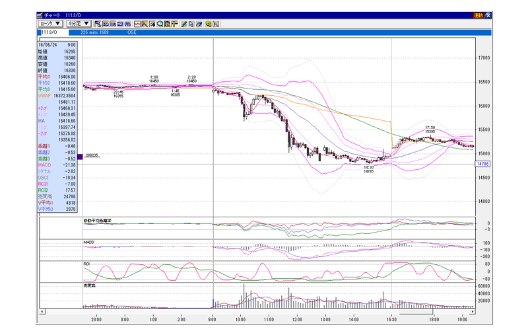Image resolution: width=528 pixels, height=335 pixels.
Task: Click the last toolbar icon on right
Action: [x=216, y=24]
